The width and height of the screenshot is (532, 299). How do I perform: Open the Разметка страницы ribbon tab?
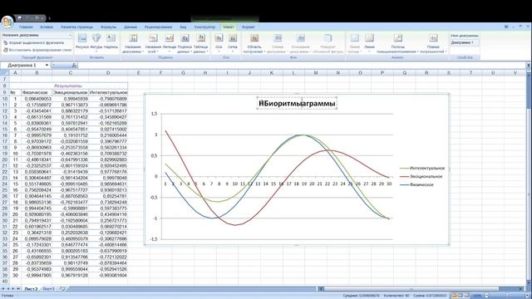click(77, 27)
